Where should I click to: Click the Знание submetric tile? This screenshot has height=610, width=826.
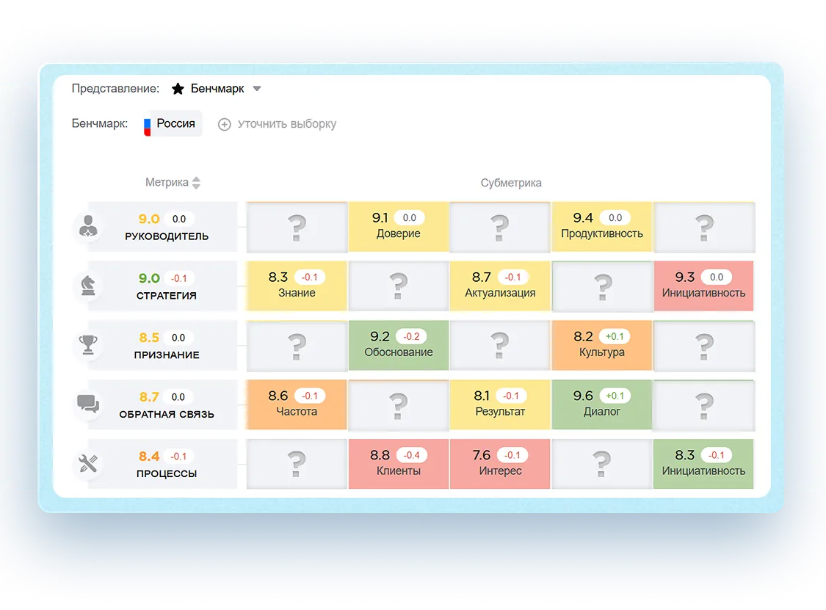point(297,286)
